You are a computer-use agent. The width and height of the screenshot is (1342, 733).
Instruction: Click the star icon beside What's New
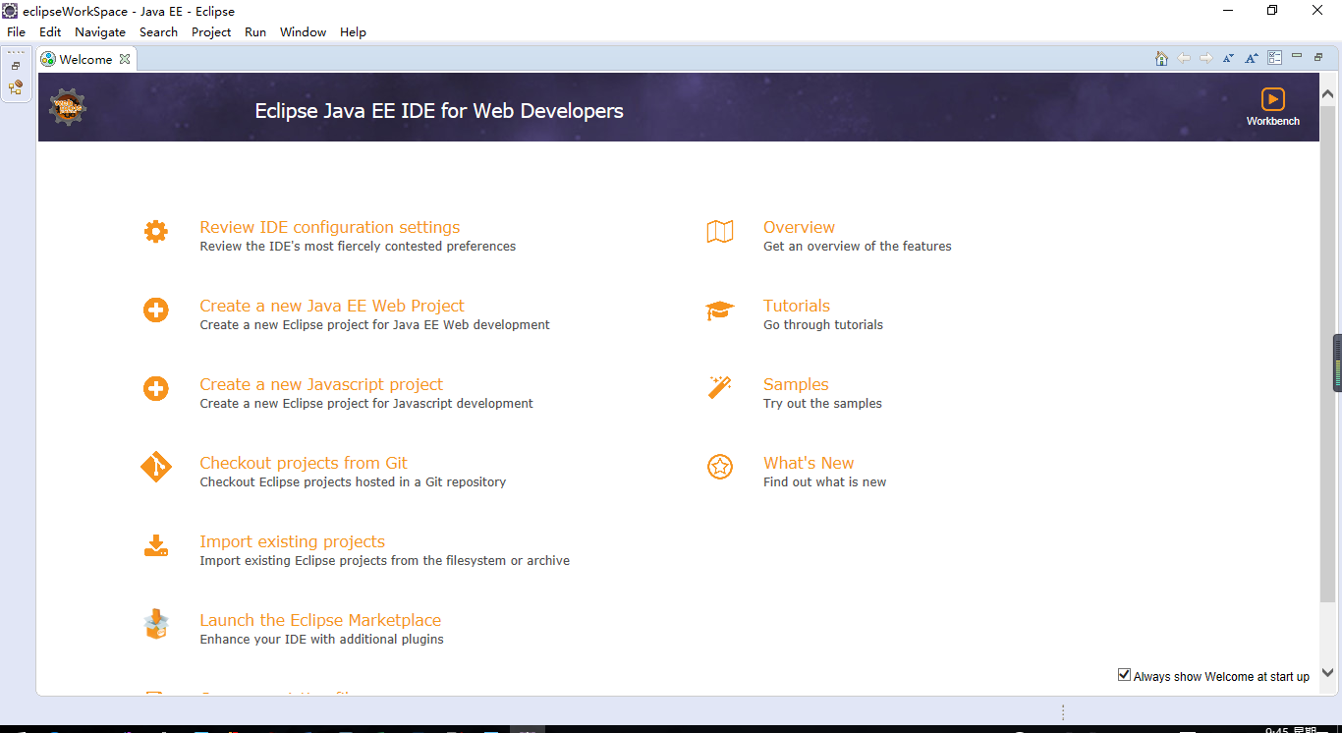coord(720,467)
